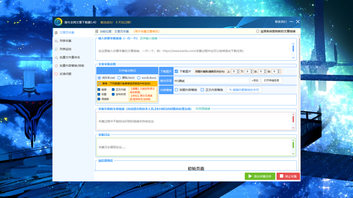
Task: Open 列表监控 sidebar icon
Action: [56, 49]
